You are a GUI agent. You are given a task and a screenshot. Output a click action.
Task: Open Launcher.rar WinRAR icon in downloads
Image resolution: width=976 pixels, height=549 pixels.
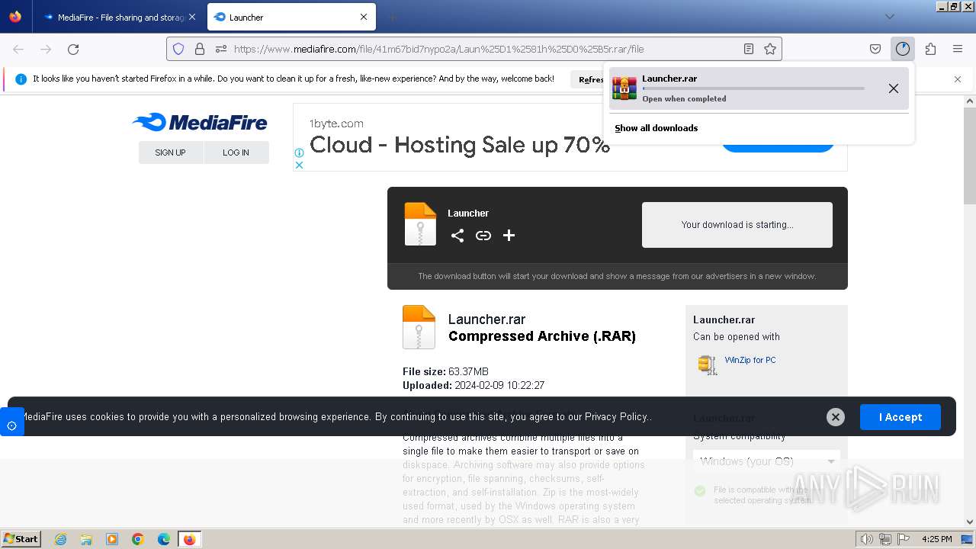(x=624, y=88)
